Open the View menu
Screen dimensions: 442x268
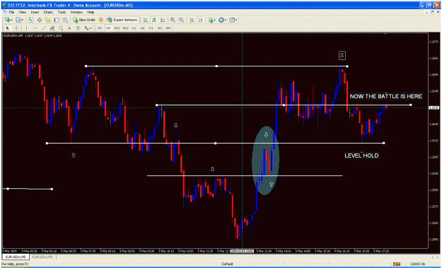click(x=22, y=12)
